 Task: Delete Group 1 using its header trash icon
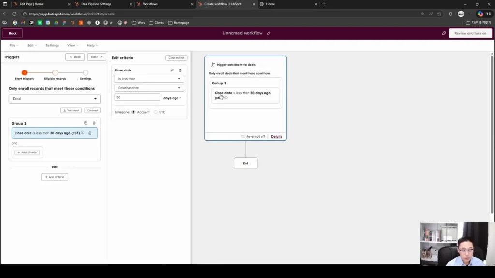(x=94, y=123)
